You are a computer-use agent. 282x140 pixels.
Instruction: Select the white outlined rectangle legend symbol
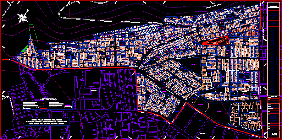tap(68, 107)
